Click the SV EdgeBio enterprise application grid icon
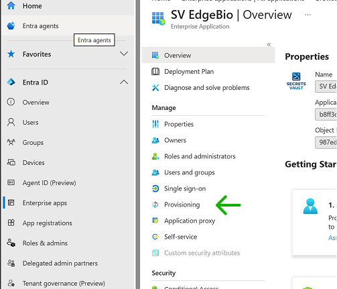Image resolution: width=337 pixels, height=289 pixels. coord(159,18)
